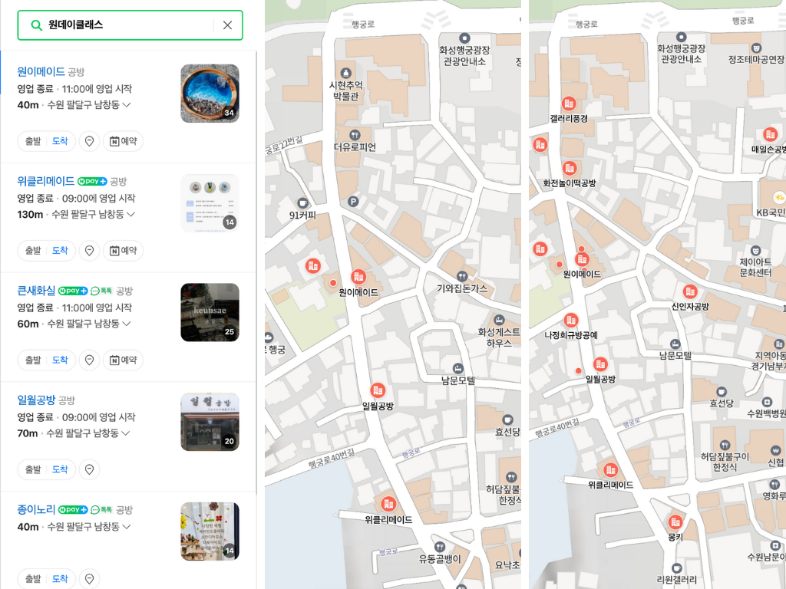The height and width of the screenshot is (589, 786).
Task: Click 시현추억박물관 icon on middle map
Action: pos(345,73)
